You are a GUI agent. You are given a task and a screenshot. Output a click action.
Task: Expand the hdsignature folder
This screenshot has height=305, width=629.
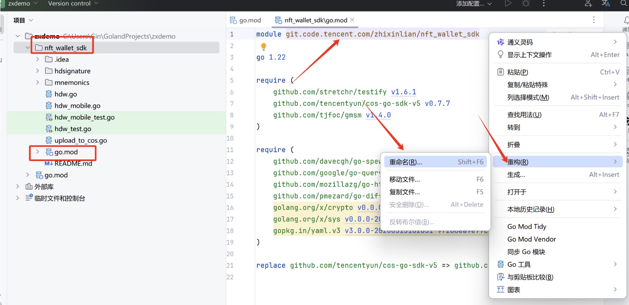pos(37,71)
